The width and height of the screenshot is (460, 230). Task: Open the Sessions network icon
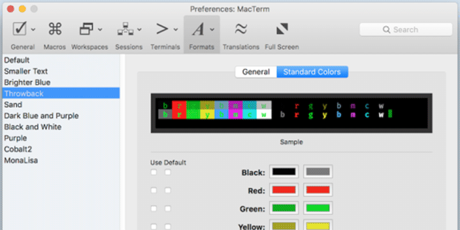pyautogui.click(x=125, y=29)
